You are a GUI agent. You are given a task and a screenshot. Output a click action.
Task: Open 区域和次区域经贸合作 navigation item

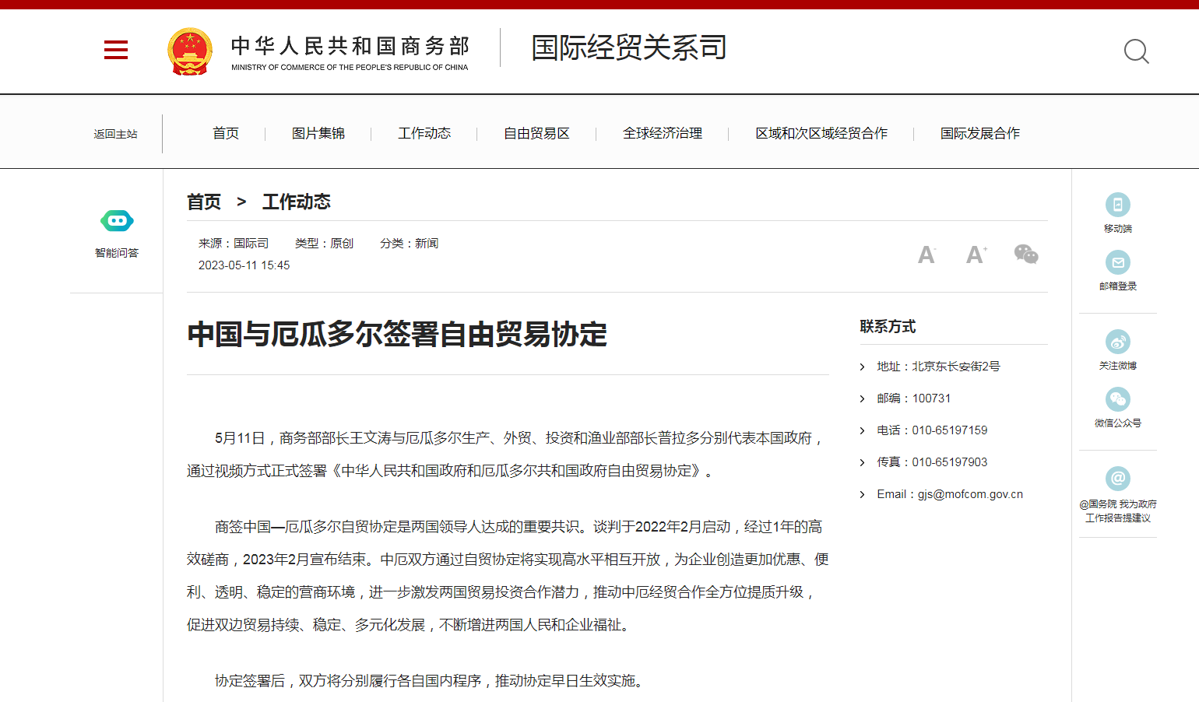click(x=821, y=134)
